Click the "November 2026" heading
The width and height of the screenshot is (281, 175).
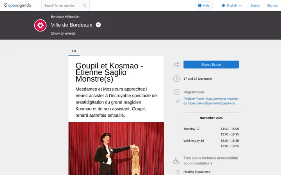(211, 118)
